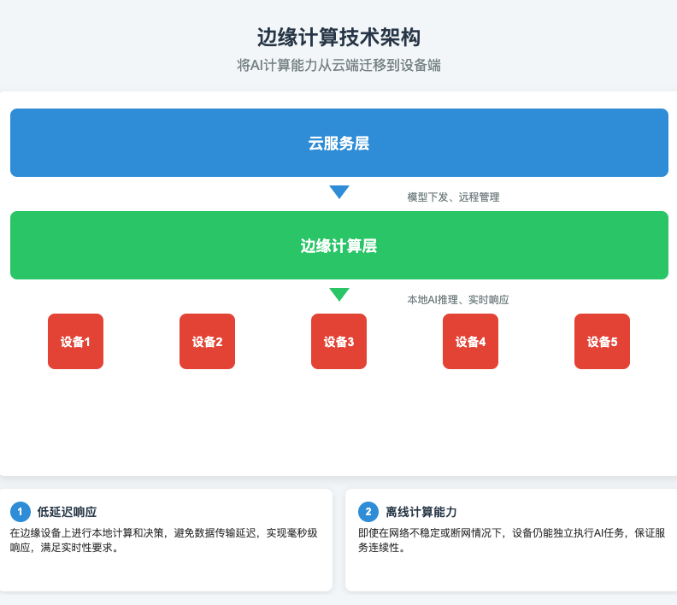The image size is (677, 605).
Task: Click the subtitle 将AI计算能力从云端迁移到设备端
Action: click(339, 66)
